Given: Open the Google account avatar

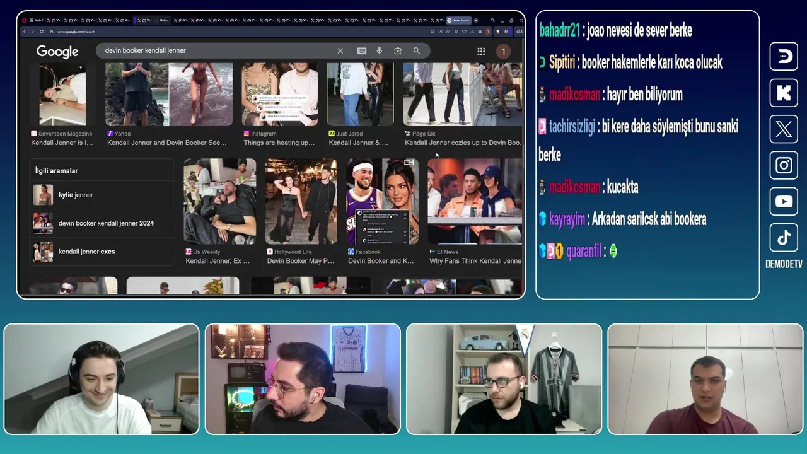Looking at the screenshot, I should 503,51.
